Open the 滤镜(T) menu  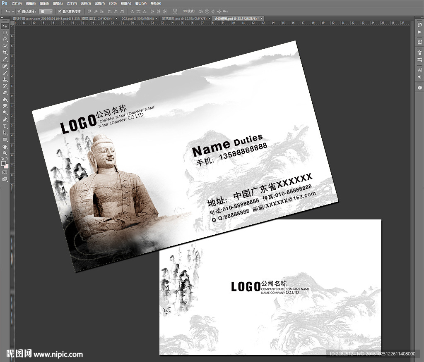100,3
